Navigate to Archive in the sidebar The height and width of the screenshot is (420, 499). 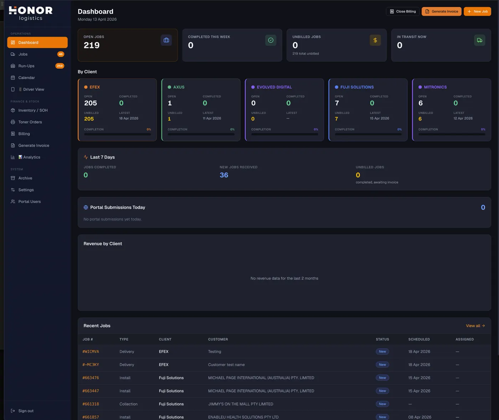37,178
